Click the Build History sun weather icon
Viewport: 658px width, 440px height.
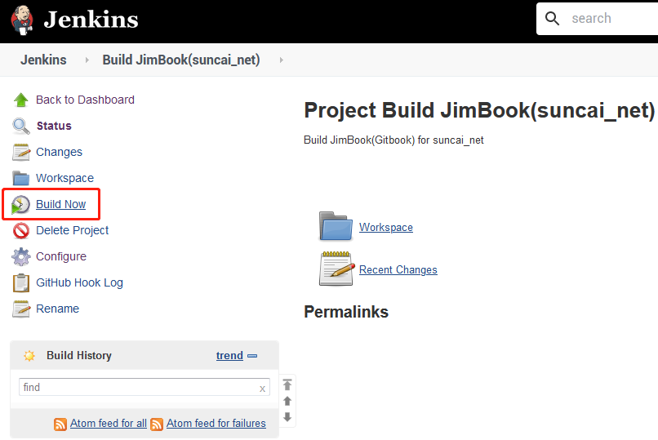[x=29, y=356]
